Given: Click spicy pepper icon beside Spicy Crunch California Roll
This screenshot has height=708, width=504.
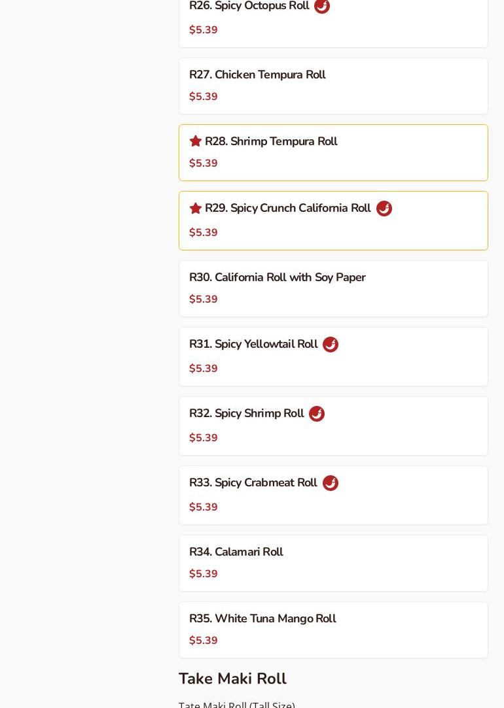Looking at the screenshot, I should 384,209.
